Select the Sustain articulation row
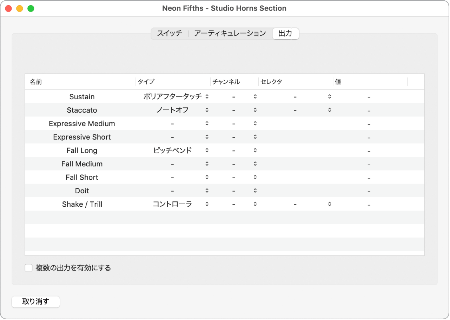This screenshot has width=450, height=320. [x=82, y=96]
